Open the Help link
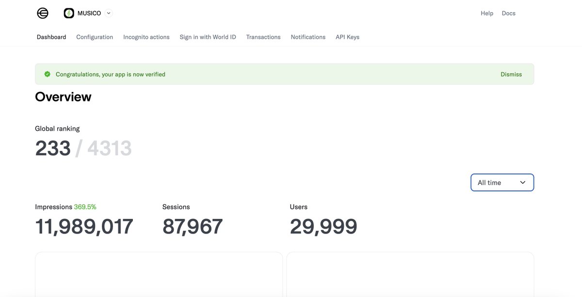 coord(487,14)
